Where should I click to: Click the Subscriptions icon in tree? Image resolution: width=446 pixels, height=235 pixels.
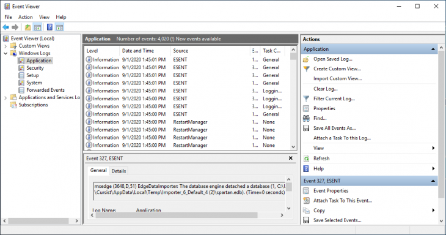point(13,105)
